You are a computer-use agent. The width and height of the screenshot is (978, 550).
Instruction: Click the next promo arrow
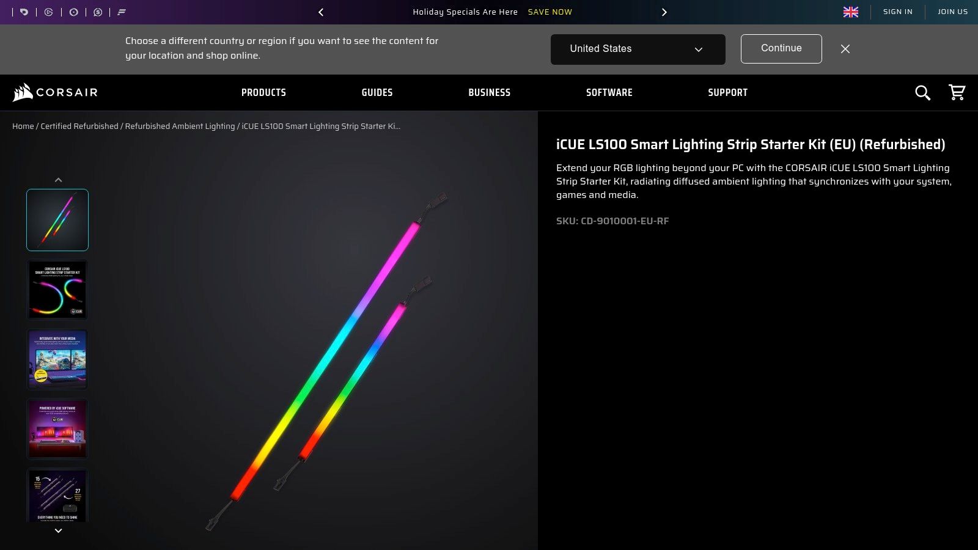pos(664,12)
